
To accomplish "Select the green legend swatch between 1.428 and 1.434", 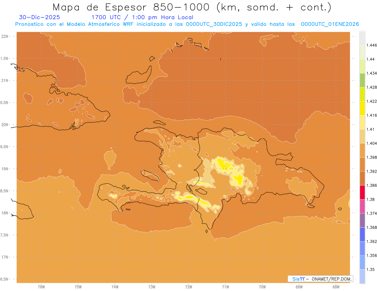I will [x=362, y=80].
